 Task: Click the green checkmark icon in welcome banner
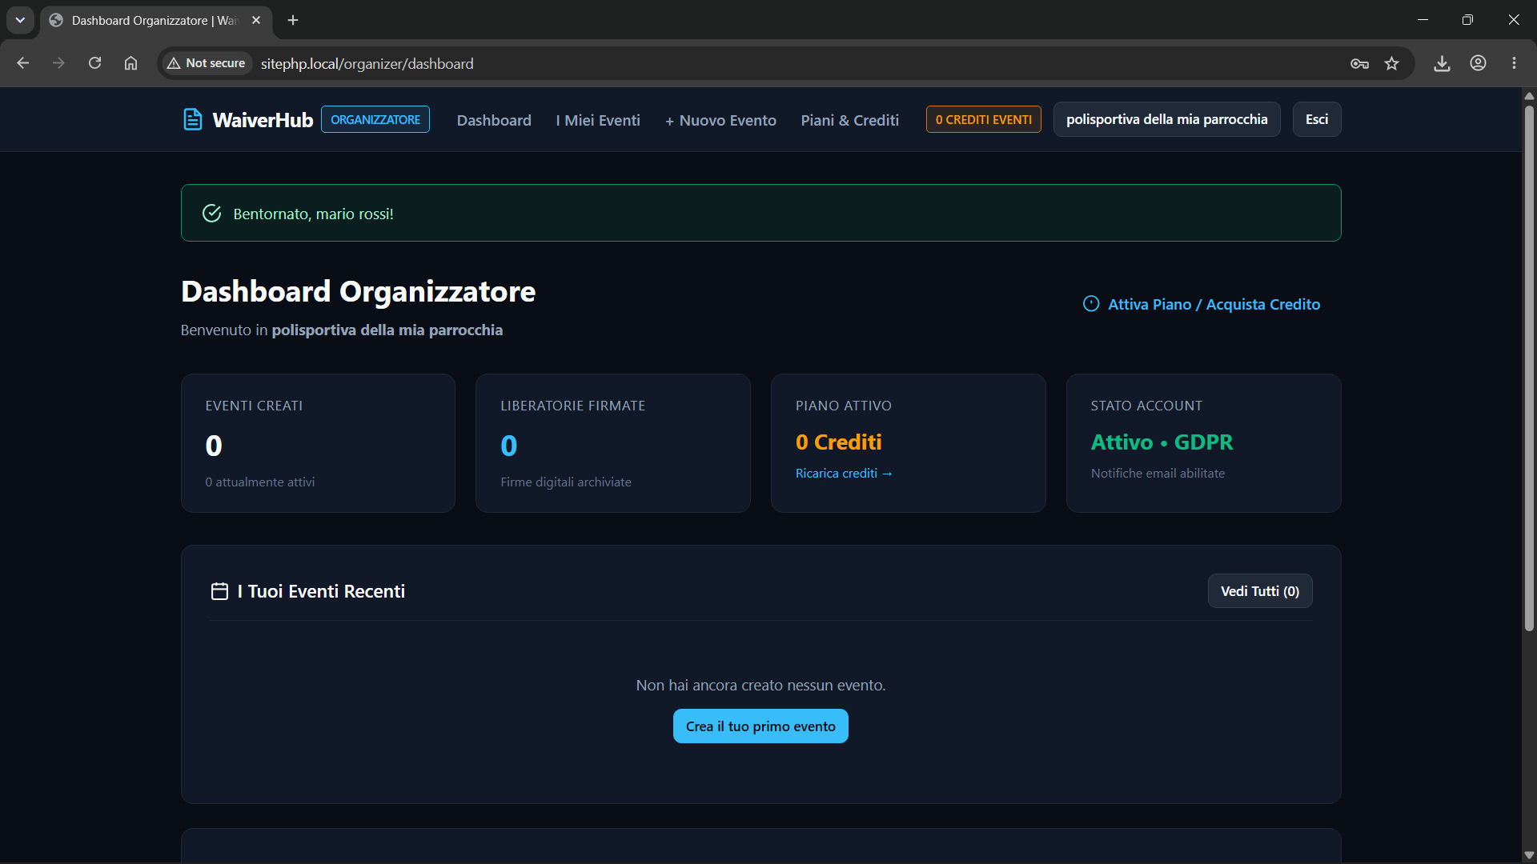[211, 213]
